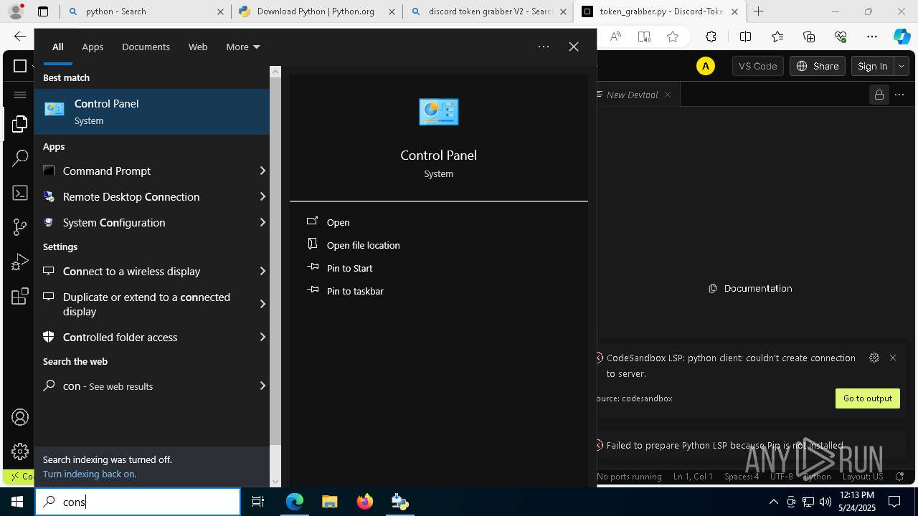The height and width of the screenshot is (516, 918).
Task: Click Turn indexing back on link
Action: coord(90,474)
